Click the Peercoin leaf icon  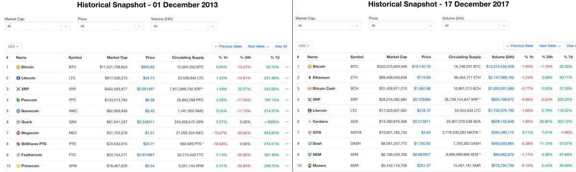pyautogui.click(x=18, y=100)
